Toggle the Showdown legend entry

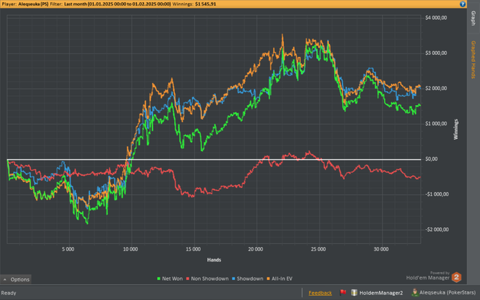tap(247, 279)
